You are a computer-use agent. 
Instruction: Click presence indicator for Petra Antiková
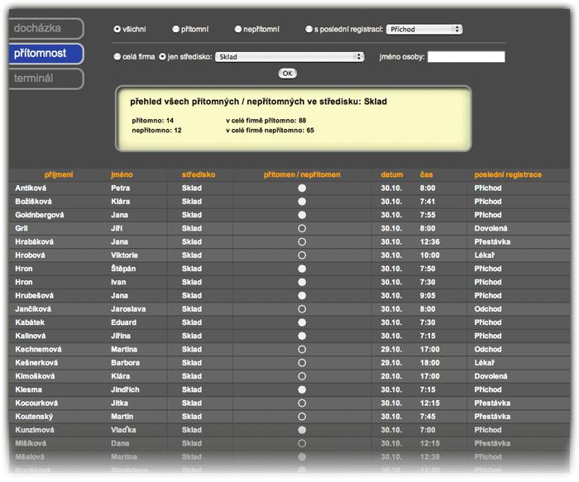point(302,189)
